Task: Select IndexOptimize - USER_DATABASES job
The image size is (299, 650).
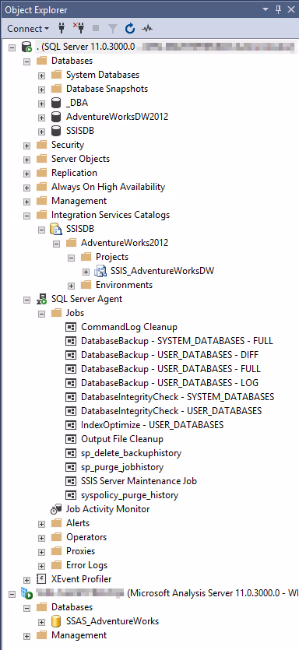Action: click(152, 425)
